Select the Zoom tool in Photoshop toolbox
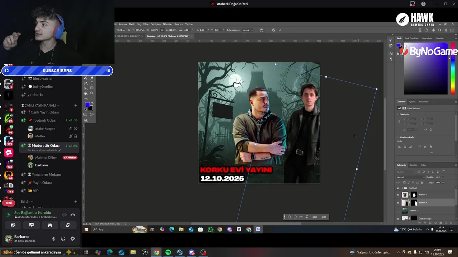Viewport: 458px width, 257px height. (92, 93)
